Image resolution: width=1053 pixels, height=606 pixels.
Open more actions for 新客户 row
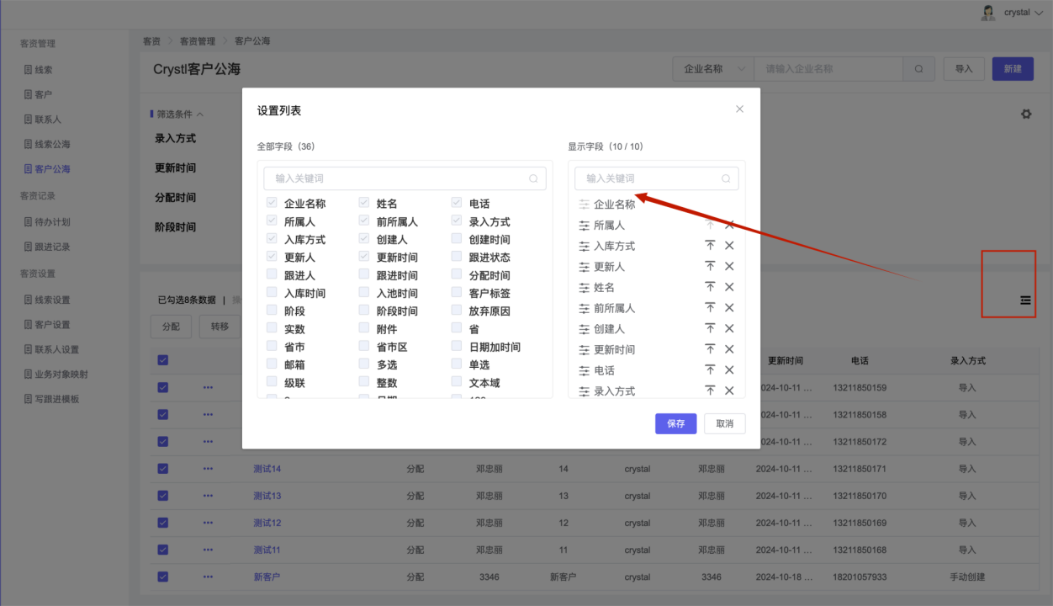[x=208, y=577]
